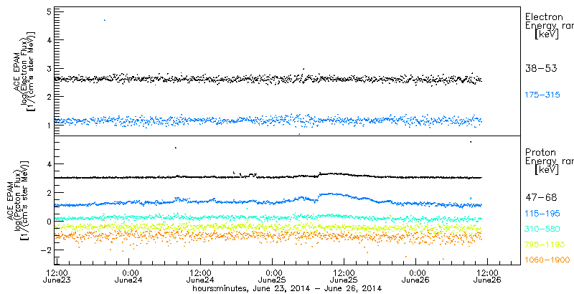Click the 12:00 June25 time axis label
The width and height of the screenshot is (574, 294).
[344, 276]
